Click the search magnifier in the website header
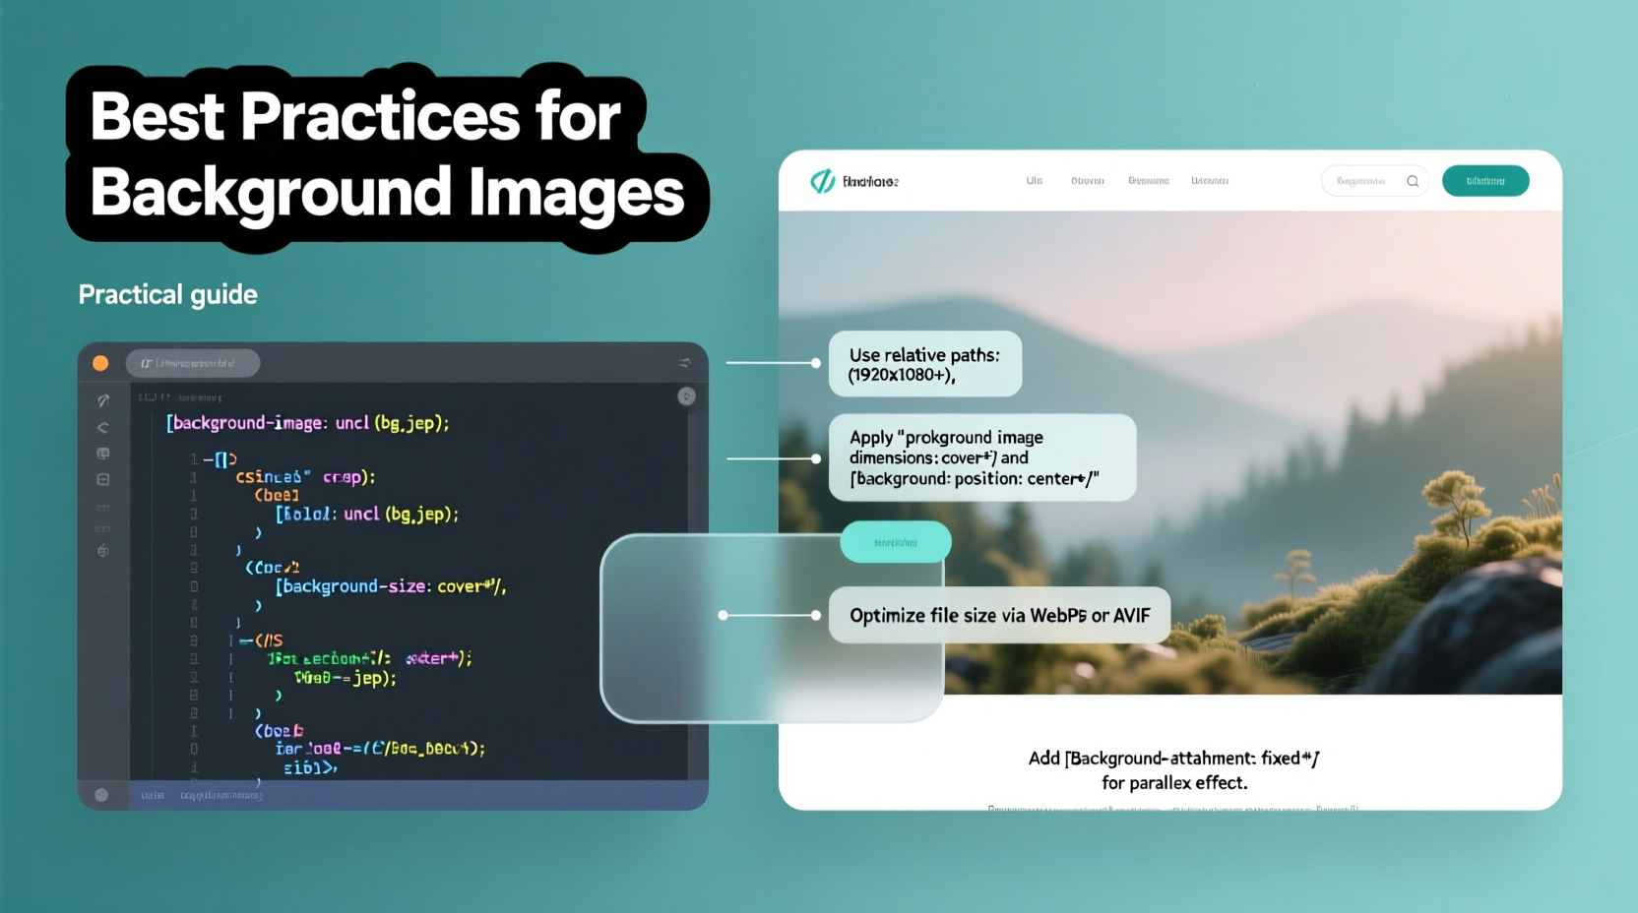This screenshot has width=1638, height=913. 1413,181
